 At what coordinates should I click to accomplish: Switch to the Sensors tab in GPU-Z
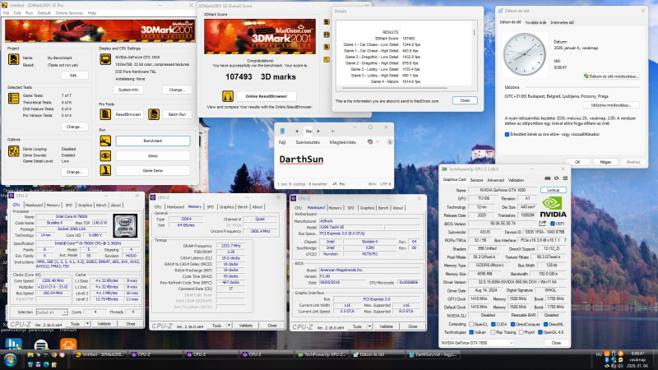[x=476, y=180]
